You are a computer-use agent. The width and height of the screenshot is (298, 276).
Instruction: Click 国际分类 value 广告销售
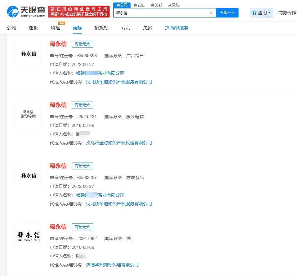click(135, 56)
